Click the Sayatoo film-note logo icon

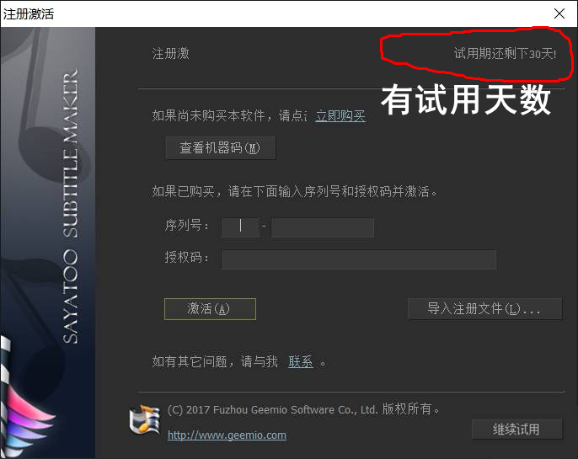click(x=145, y=419)
